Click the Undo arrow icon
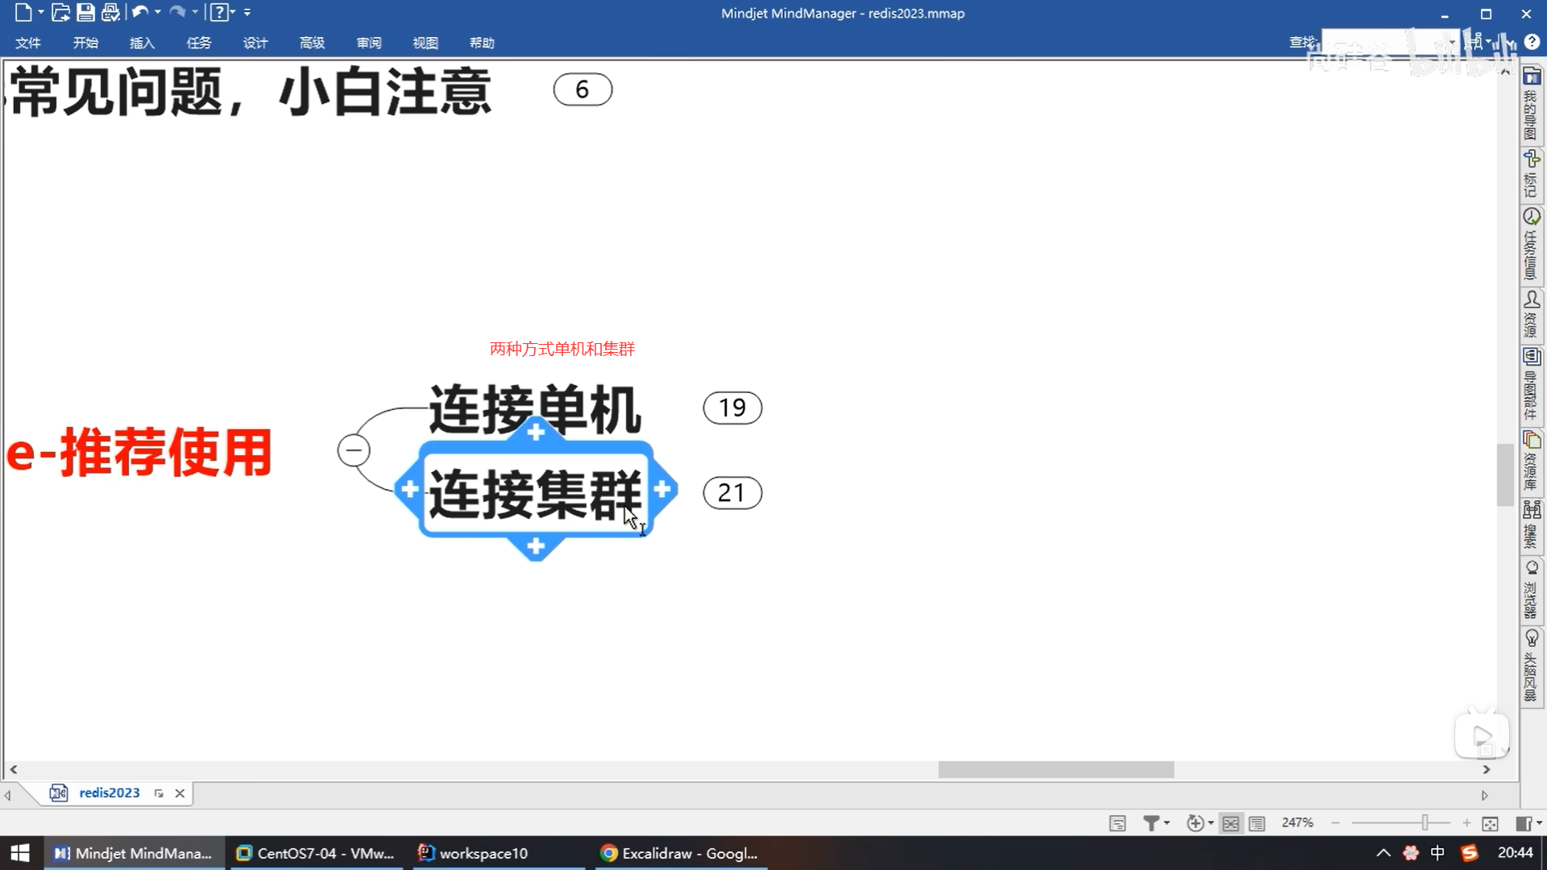The width and height of the screenshot is (1547, 870). coord(139,12)
